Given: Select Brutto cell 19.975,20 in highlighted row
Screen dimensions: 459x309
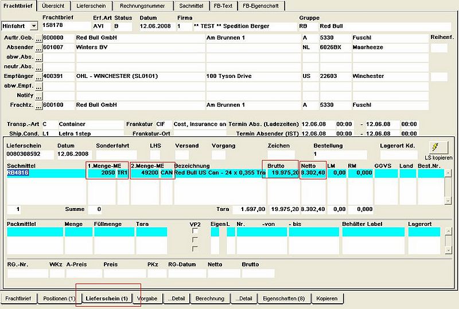Looking at the screenshot, I should pos(283,173).
